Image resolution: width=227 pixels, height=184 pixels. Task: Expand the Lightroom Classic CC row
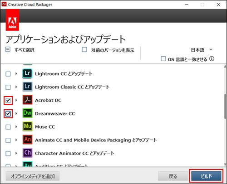[x=16, y=87]
